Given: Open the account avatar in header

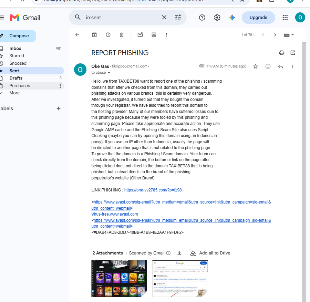Looking at the screenshot, I should tap(300, 18).
